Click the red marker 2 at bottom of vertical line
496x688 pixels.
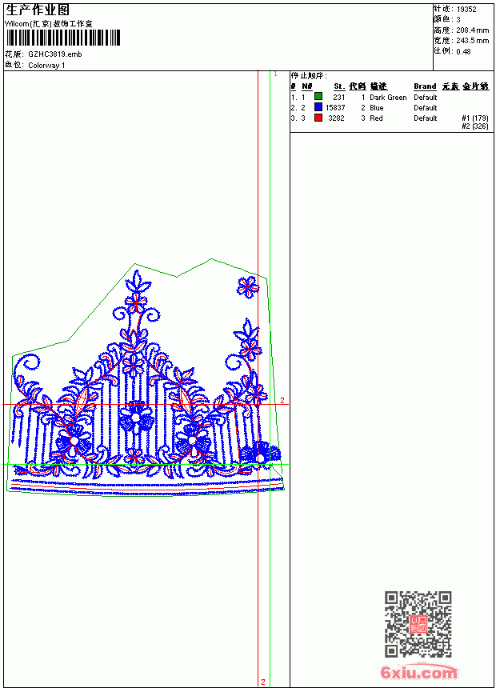[263, 682]
